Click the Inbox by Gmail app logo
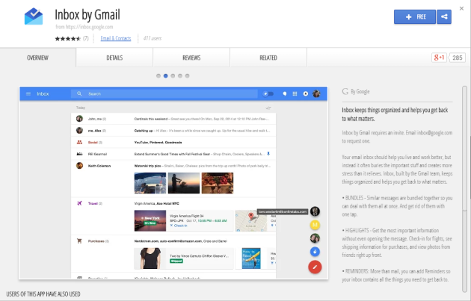 coord(34,16)
